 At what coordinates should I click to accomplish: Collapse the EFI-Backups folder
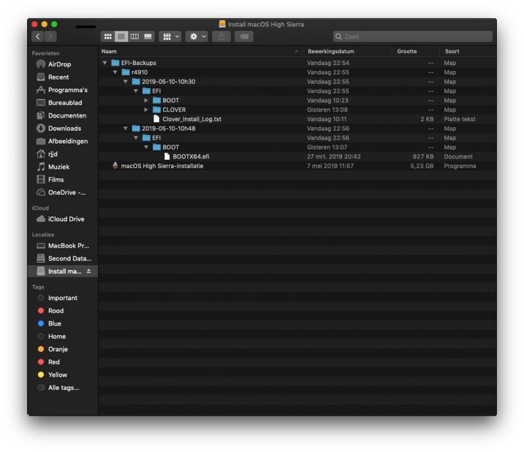(x=105, y=63)
